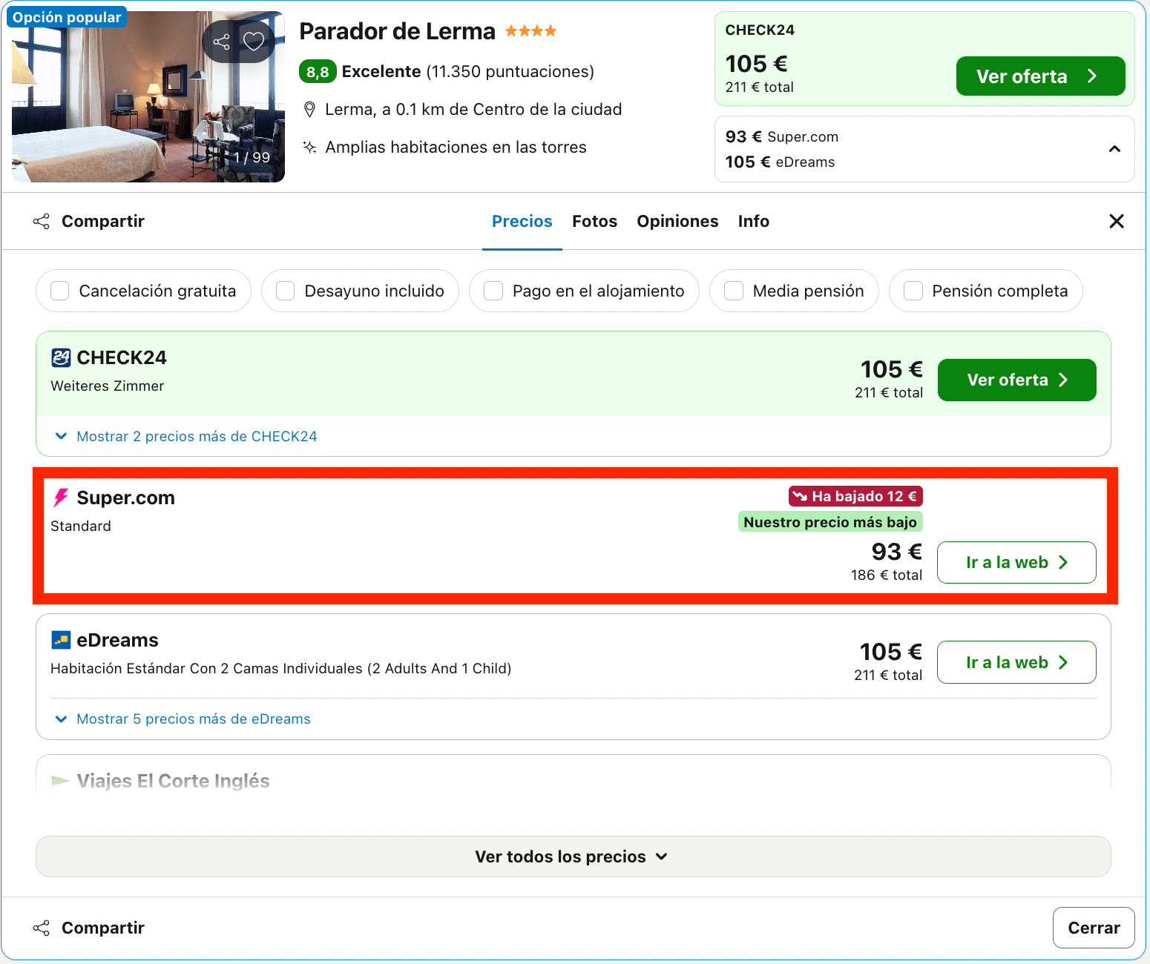Screen dimensions: 1150x964
Task: Enable the Cancelación gratuita filter
Action: (x=60, y=291)
